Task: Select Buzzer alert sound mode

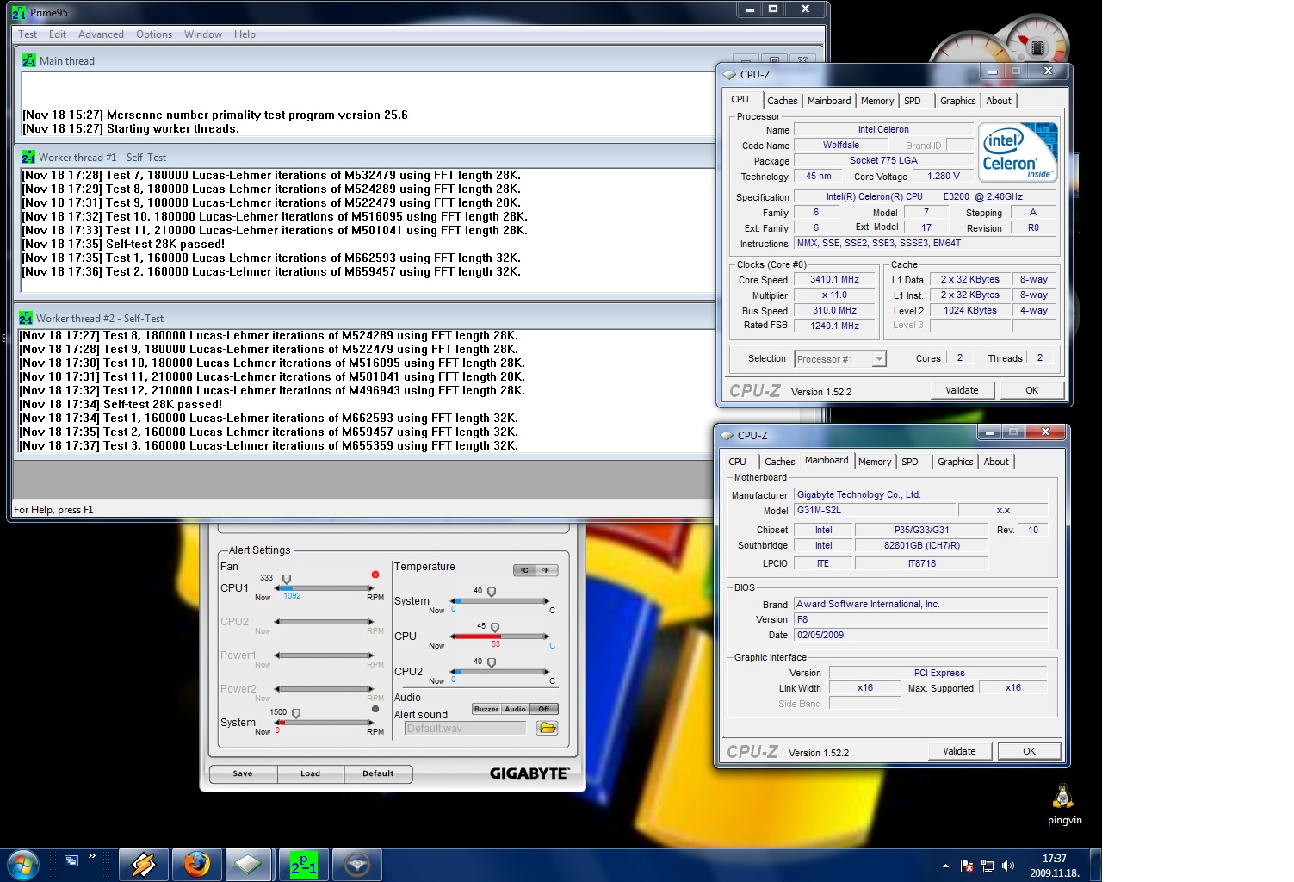Action: tap(486, 709)
